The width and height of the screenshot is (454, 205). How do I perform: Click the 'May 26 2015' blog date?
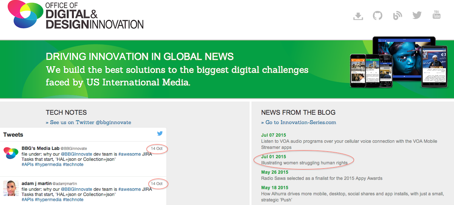275,172
